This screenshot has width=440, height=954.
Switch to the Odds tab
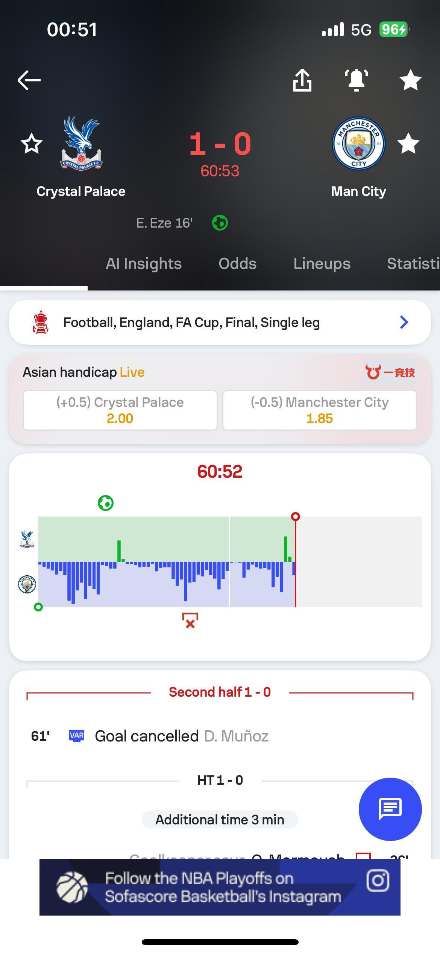[x=238, y=264]
